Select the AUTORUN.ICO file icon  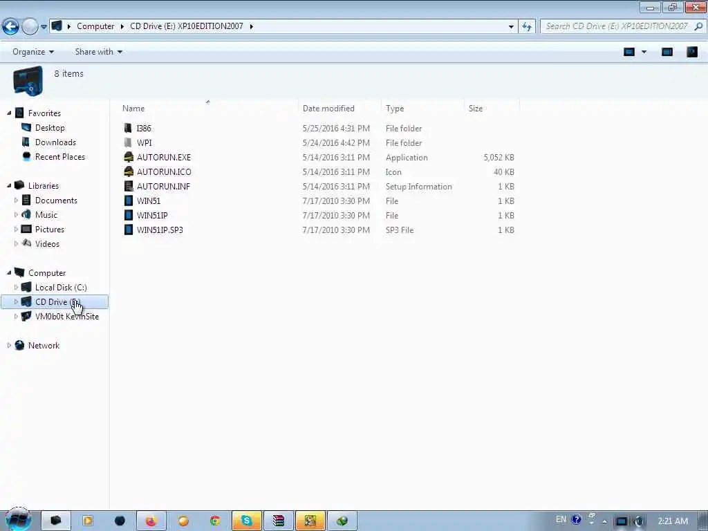click(128, 171)
